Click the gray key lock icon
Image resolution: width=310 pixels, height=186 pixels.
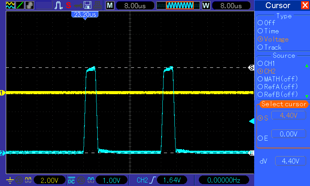(78, 5)
